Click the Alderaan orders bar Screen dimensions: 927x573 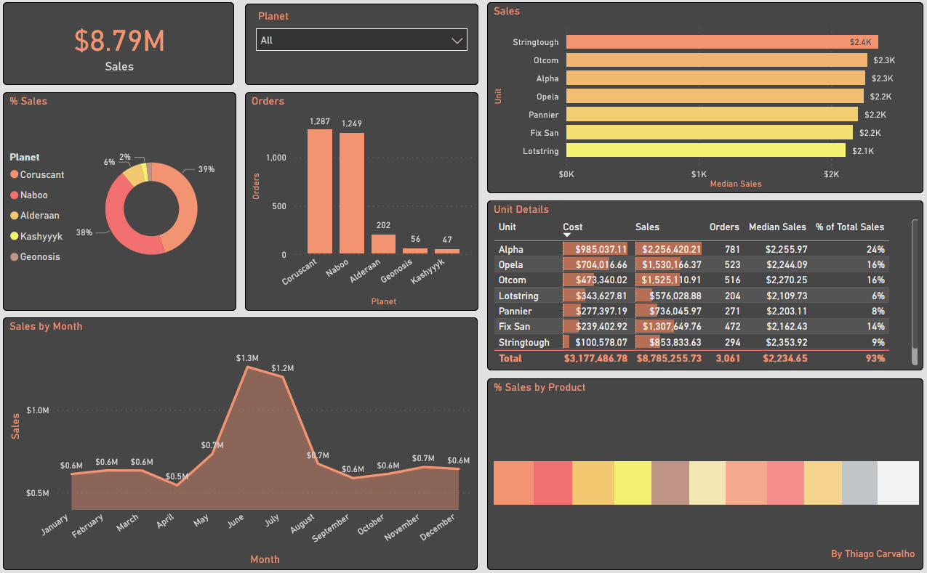[383, 243]
